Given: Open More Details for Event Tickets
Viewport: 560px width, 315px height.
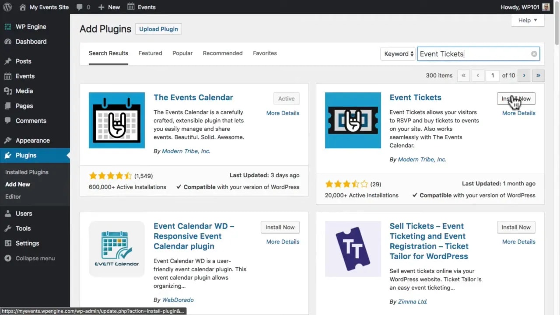Looking at the screenshot, I should click(519, 113).
